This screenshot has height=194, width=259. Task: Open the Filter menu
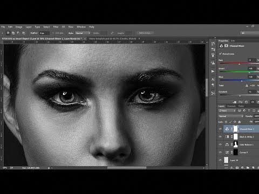click(56, 27)
